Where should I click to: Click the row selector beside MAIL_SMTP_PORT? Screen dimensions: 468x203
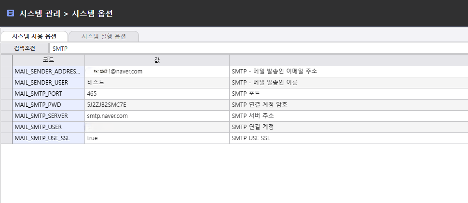tap(6, 93)
